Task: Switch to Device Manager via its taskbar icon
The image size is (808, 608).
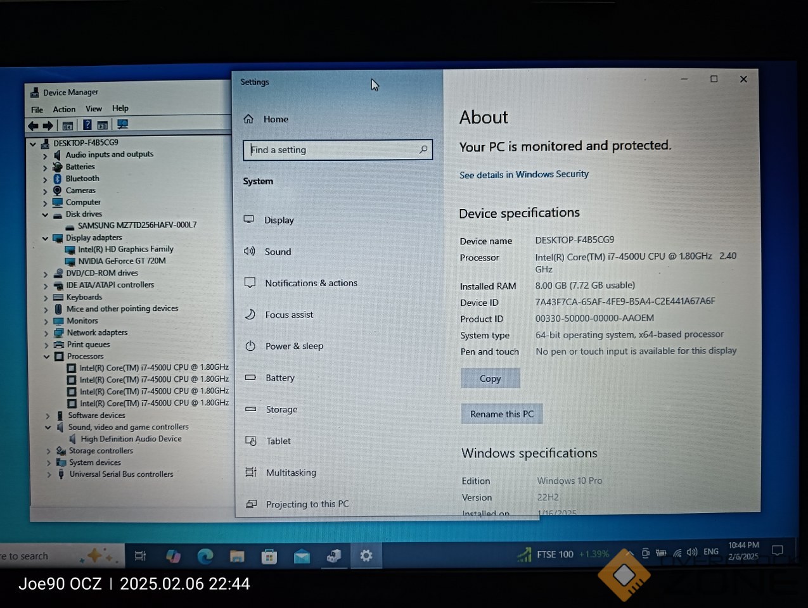Action: pos(334,556)
